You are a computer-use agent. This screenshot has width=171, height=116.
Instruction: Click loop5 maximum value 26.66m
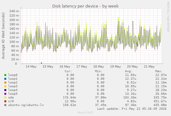tap(161, 94)
